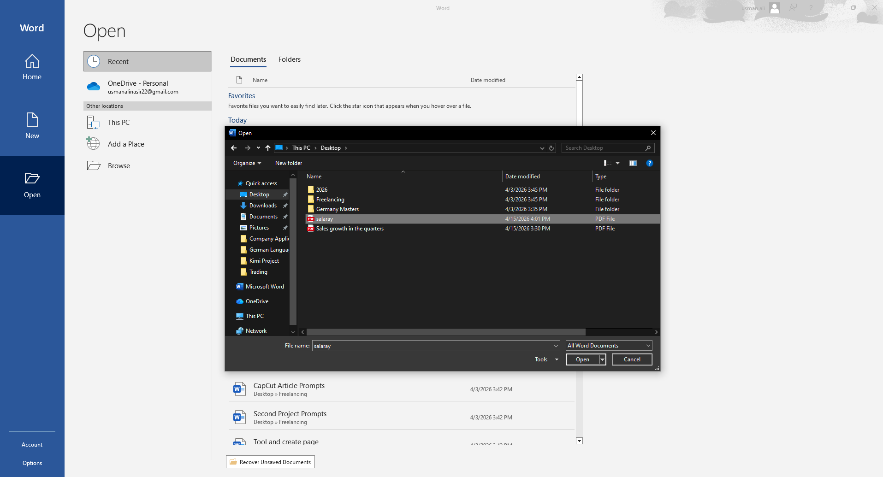
Task: Select Trading folder in navigation pane
Action: [x=258, y=272]
